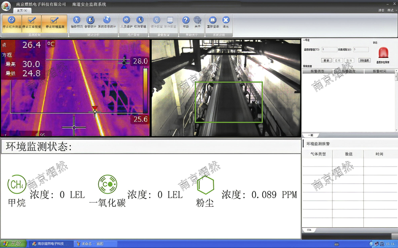
Task: Toggle 停止工业视觉 industrial vision button
Action: (x=32, y=22)
